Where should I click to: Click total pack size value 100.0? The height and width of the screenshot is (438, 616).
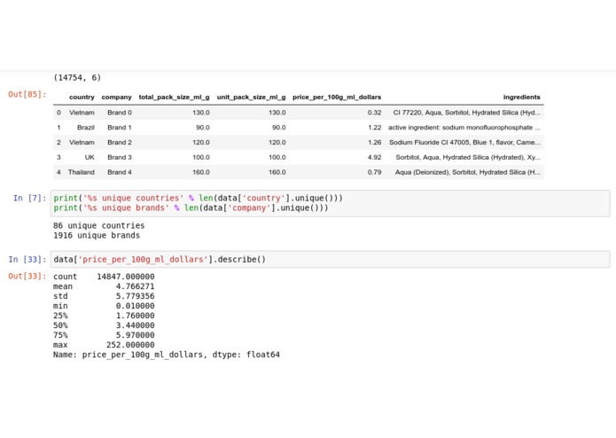tap(201, 157)
